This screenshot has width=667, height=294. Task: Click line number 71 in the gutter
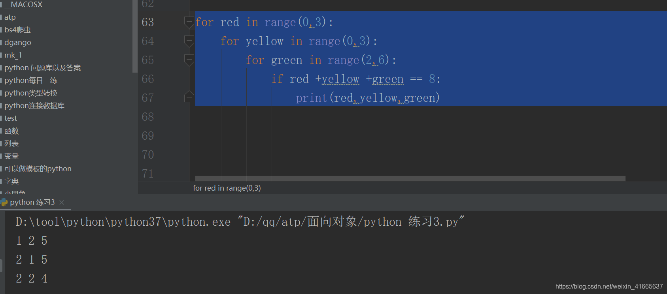tap(148, 174)
